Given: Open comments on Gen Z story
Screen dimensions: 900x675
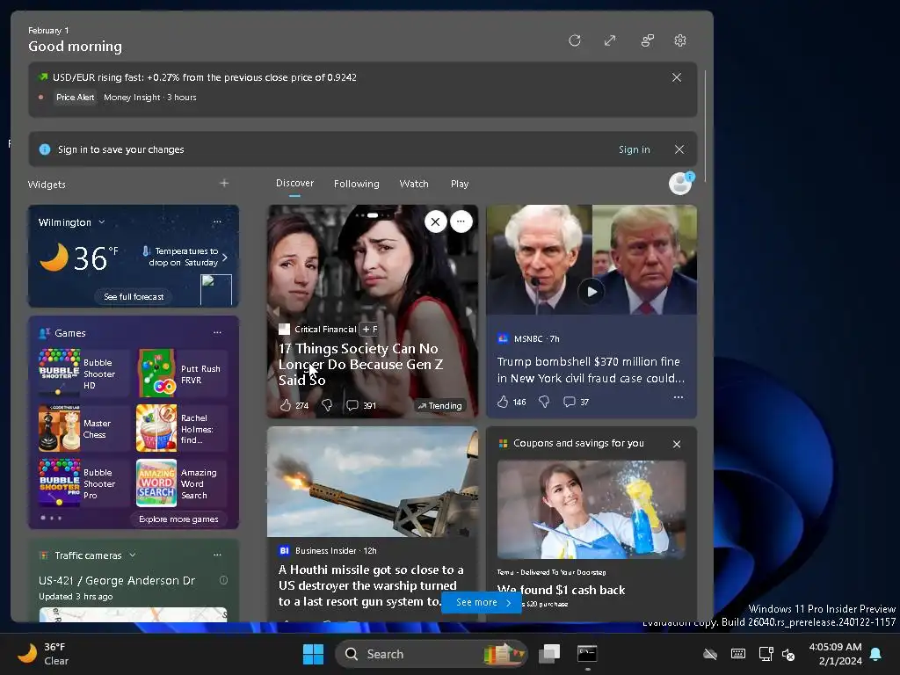Looking at the screenshot, I should [361, 405].
